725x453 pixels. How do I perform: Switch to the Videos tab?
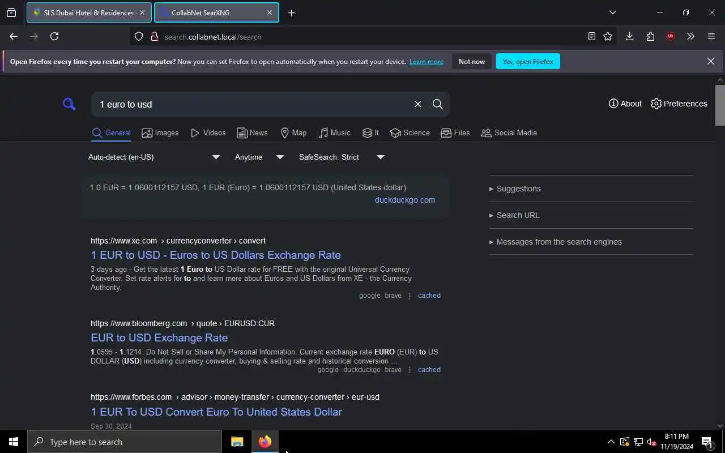coord(208,133)
